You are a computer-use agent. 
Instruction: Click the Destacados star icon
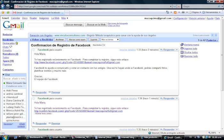(17, 43)
